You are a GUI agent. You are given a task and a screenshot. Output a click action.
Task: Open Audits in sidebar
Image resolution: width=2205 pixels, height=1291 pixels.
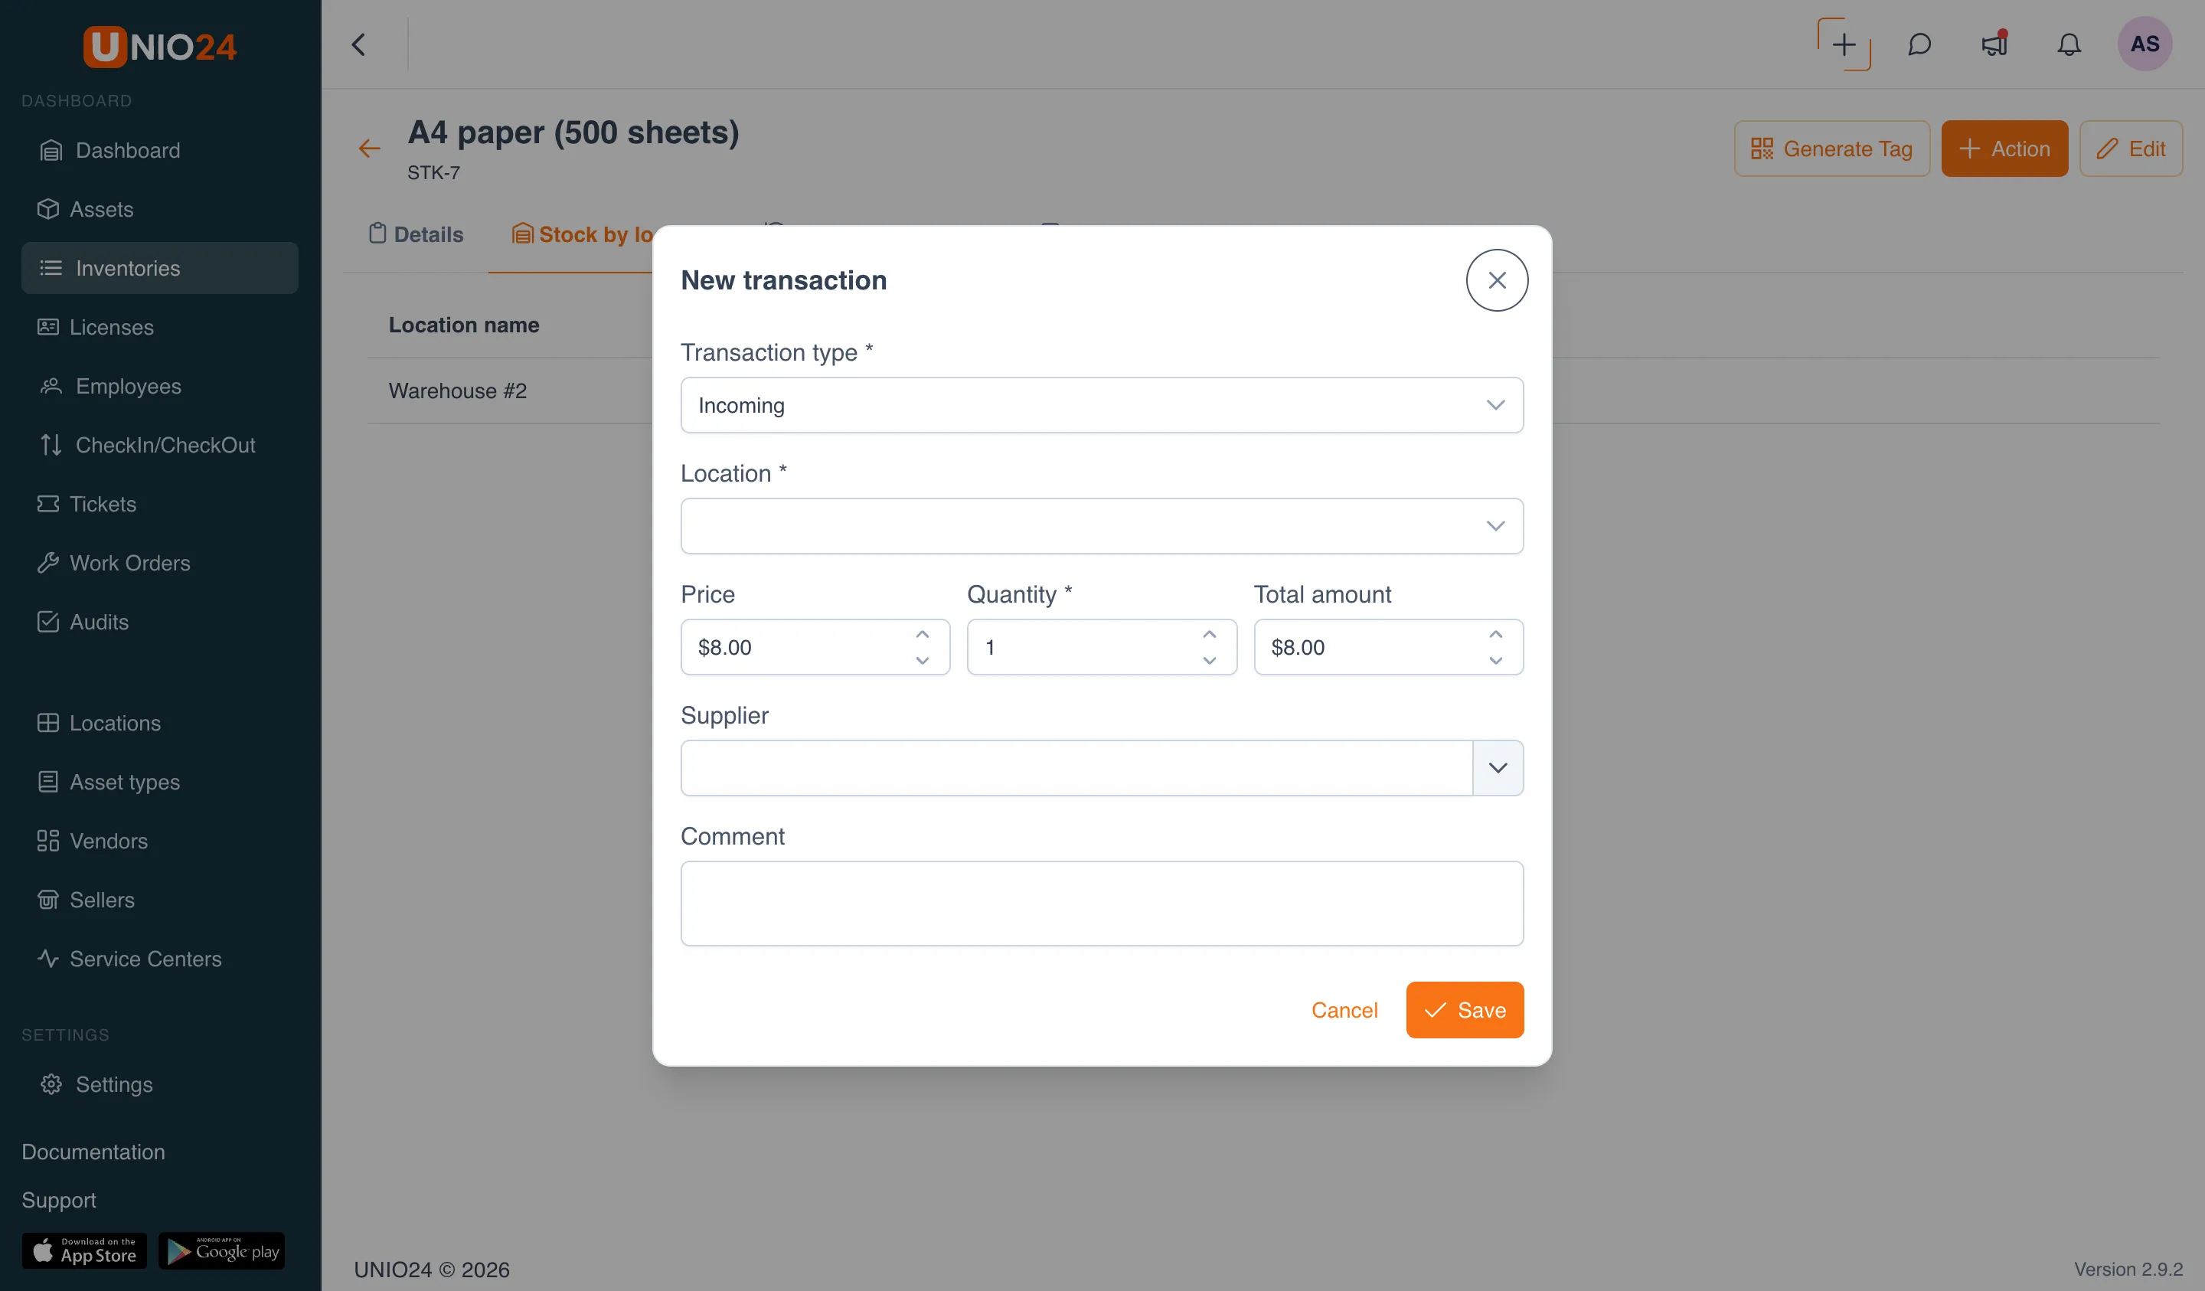(160, 622)
